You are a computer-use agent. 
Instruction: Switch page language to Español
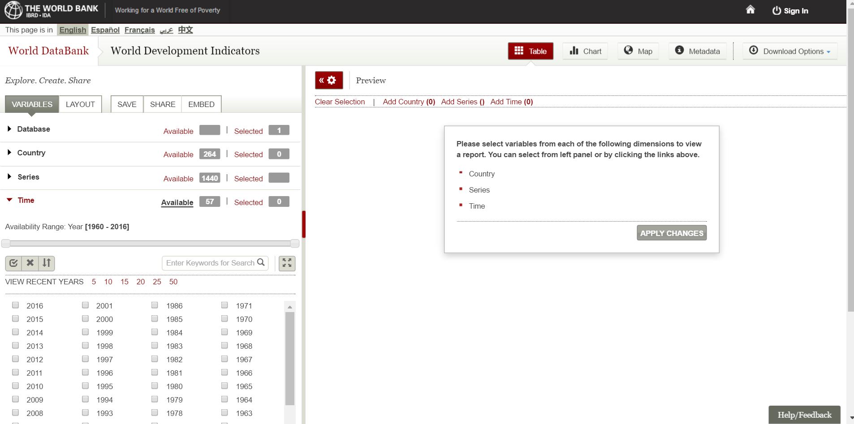click(105, 30)
